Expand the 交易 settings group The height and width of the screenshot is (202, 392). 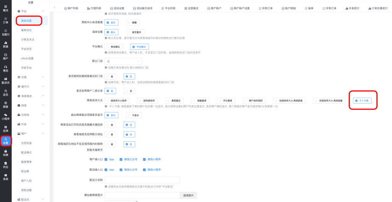(31, 77)
